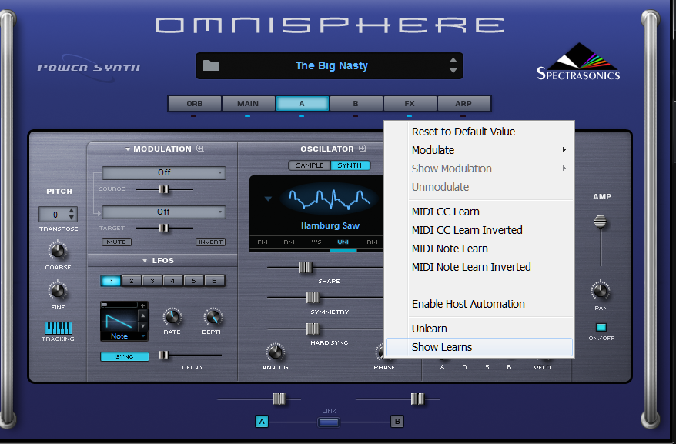Select LFO 3
Viewport: 676px width, 444px height.
152,281
